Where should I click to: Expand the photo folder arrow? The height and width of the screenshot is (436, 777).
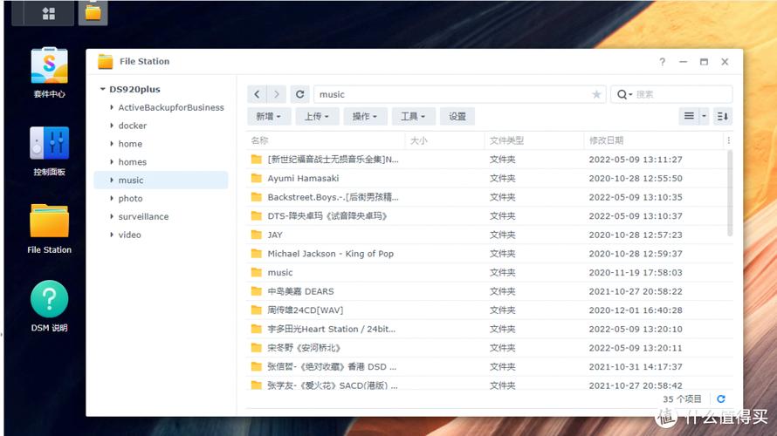(x=112, y=198)
